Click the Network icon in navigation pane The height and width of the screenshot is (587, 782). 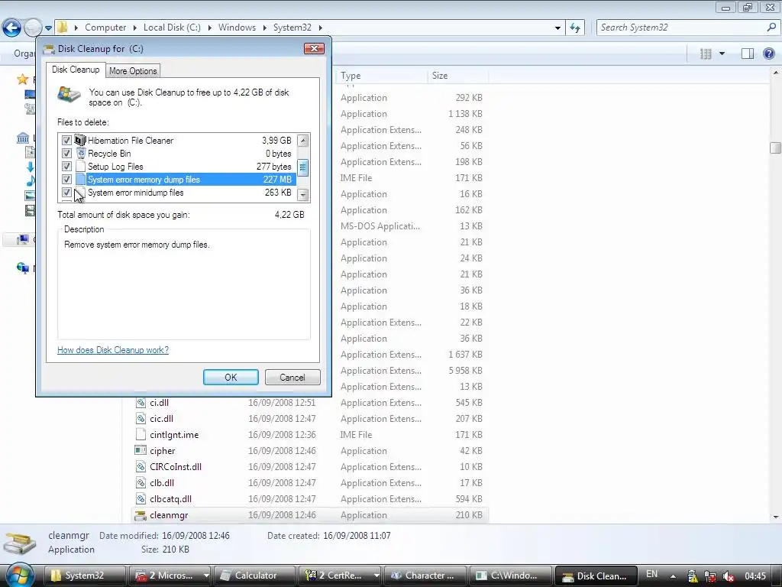(22, 268)
